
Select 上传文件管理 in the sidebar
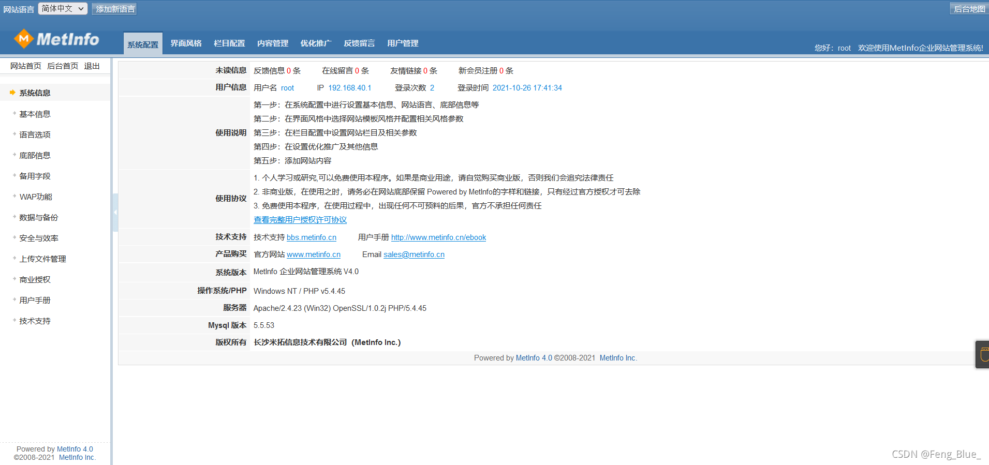click(42, 259)
